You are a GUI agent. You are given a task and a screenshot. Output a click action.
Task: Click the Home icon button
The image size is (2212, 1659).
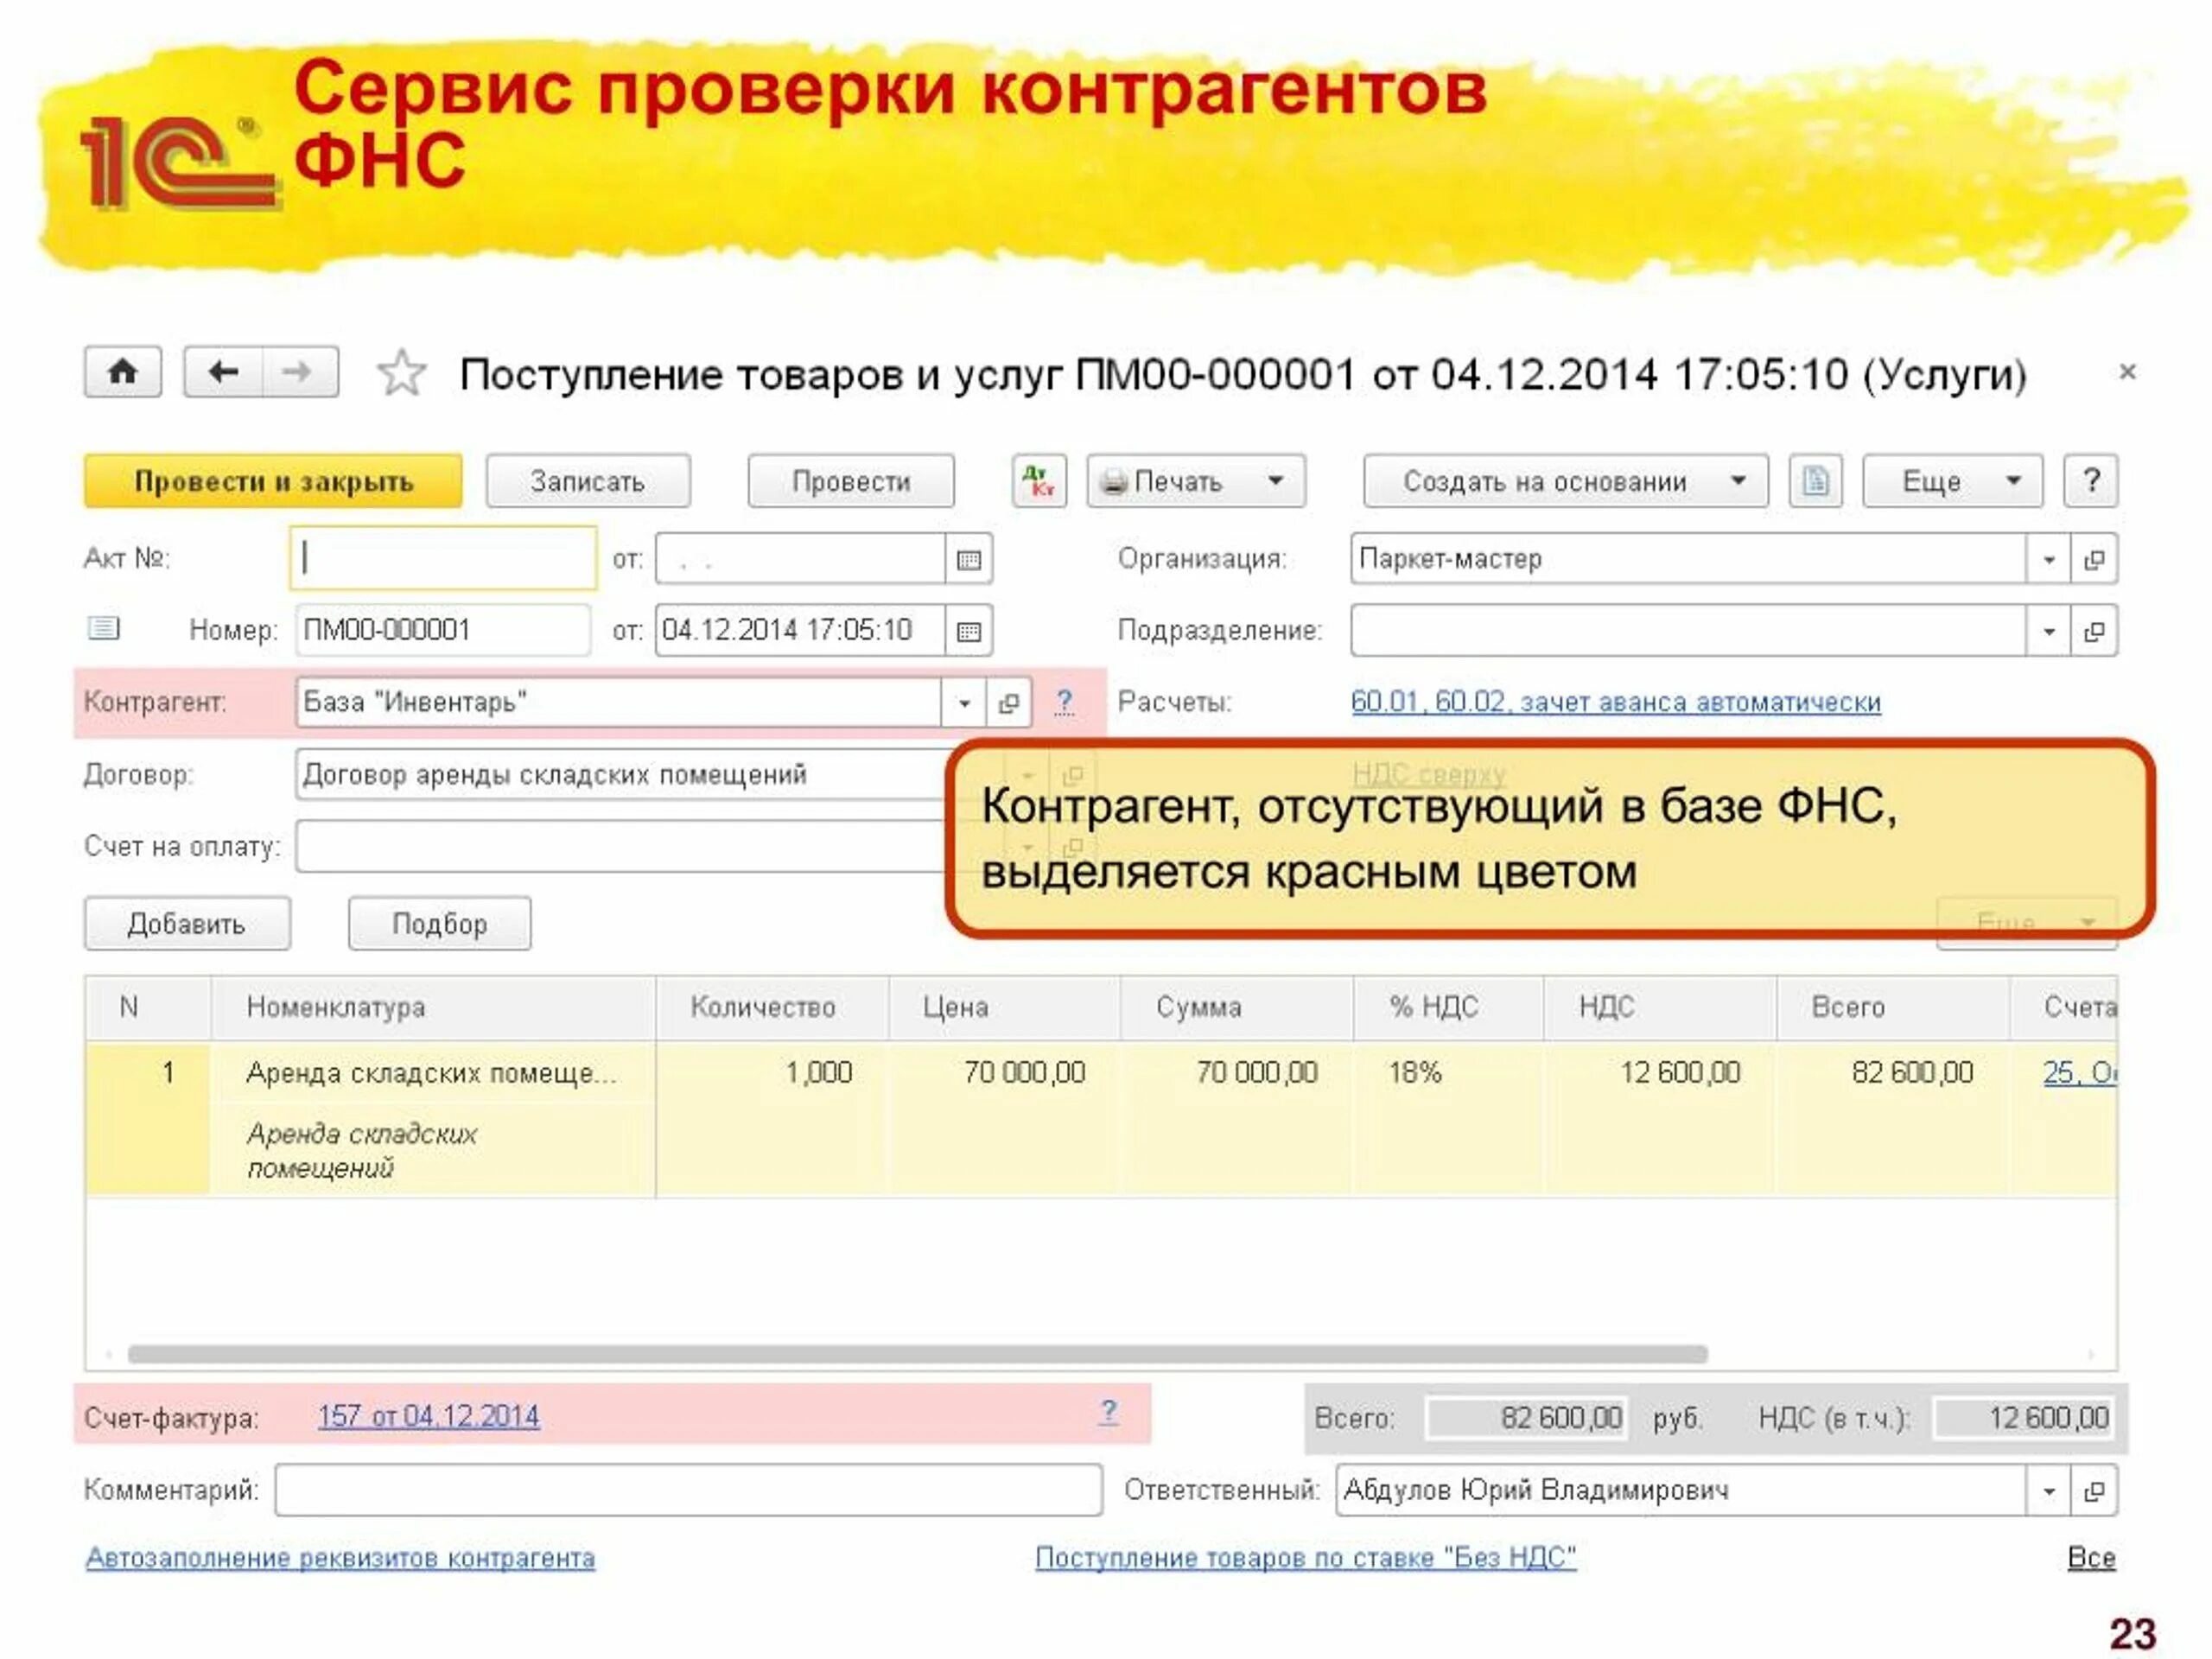(122, 372)
